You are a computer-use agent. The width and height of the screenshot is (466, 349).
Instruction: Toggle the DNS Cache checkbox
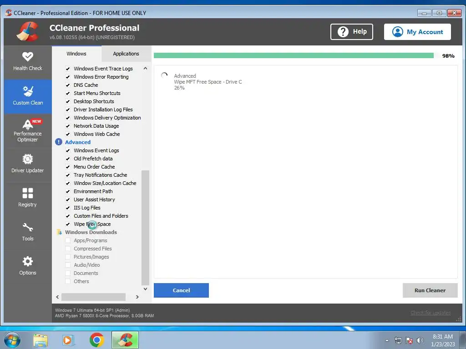68,85
